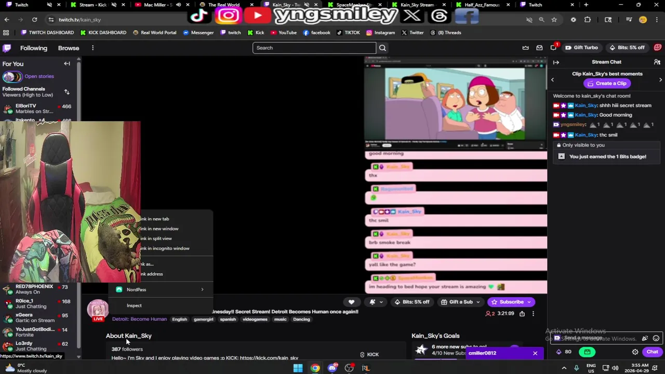The image size is (665, 374).
Task: Click the search magnifier button
Action: pyautogui.click(x=382, y=48)
